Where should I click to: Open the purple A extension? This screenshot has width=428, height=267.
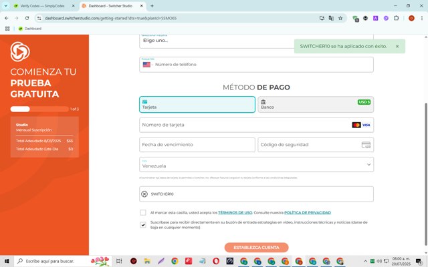[376, 18]
